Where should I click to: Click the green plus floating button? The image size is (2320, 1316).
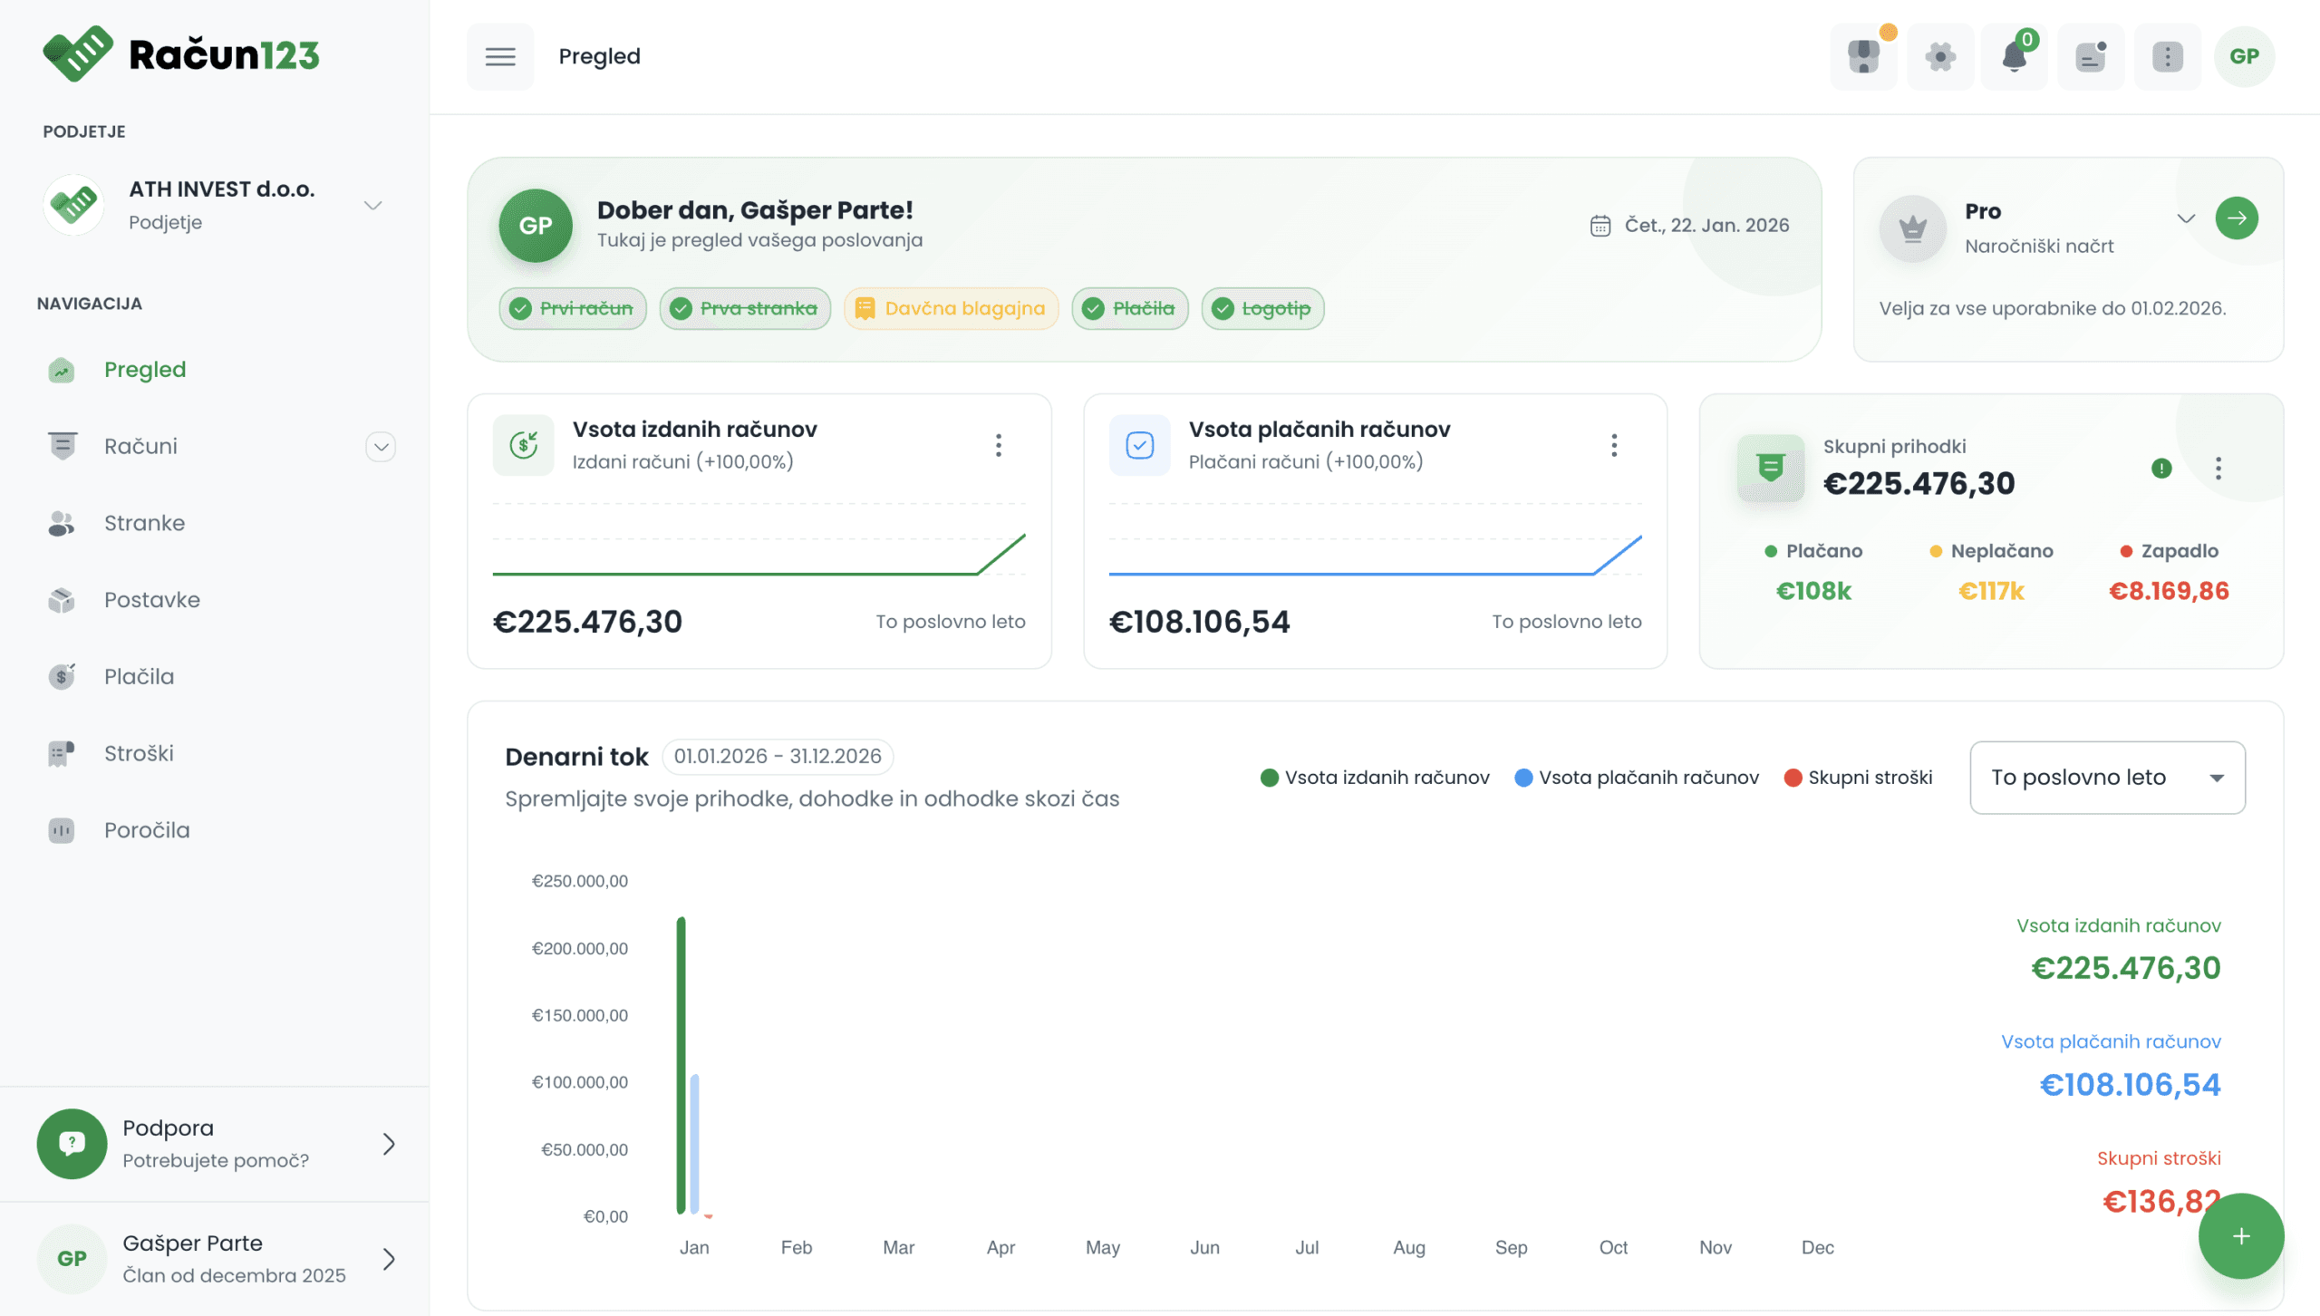click(x=2240, y=1236)
